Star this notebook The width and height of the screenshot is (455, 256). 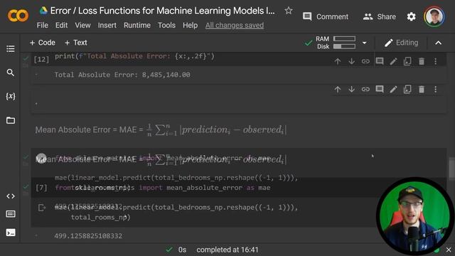coord(289,11)
